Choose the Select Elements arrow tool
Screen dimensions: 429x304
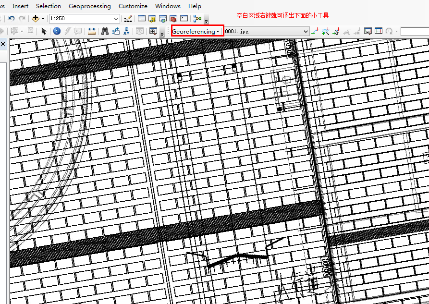coord(44,31)
